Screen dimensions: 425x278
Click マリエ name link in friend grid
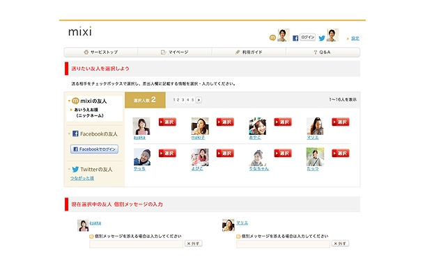[x=313, y=138]
